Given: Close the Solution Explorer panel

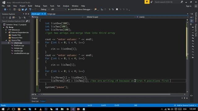Looking at the screenshot, I should point(28,14).
